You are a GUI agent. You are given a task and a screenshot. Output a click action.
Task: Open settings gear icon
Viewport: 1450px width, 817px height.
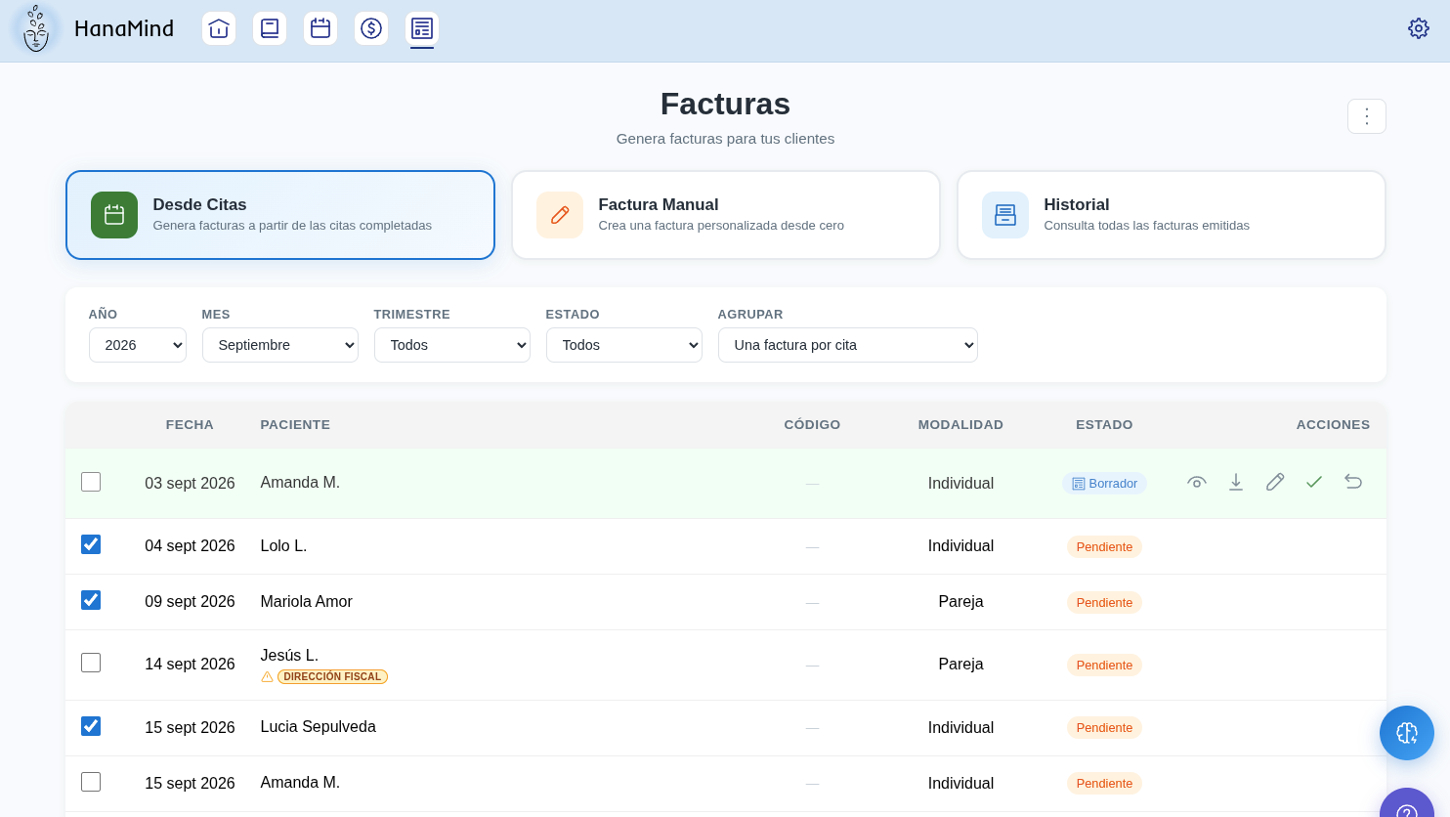[1419, 28]
